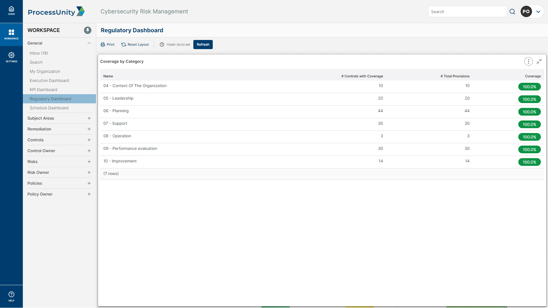Open Schedule Dashboard
548x308 pixels.
pos(49,108)
